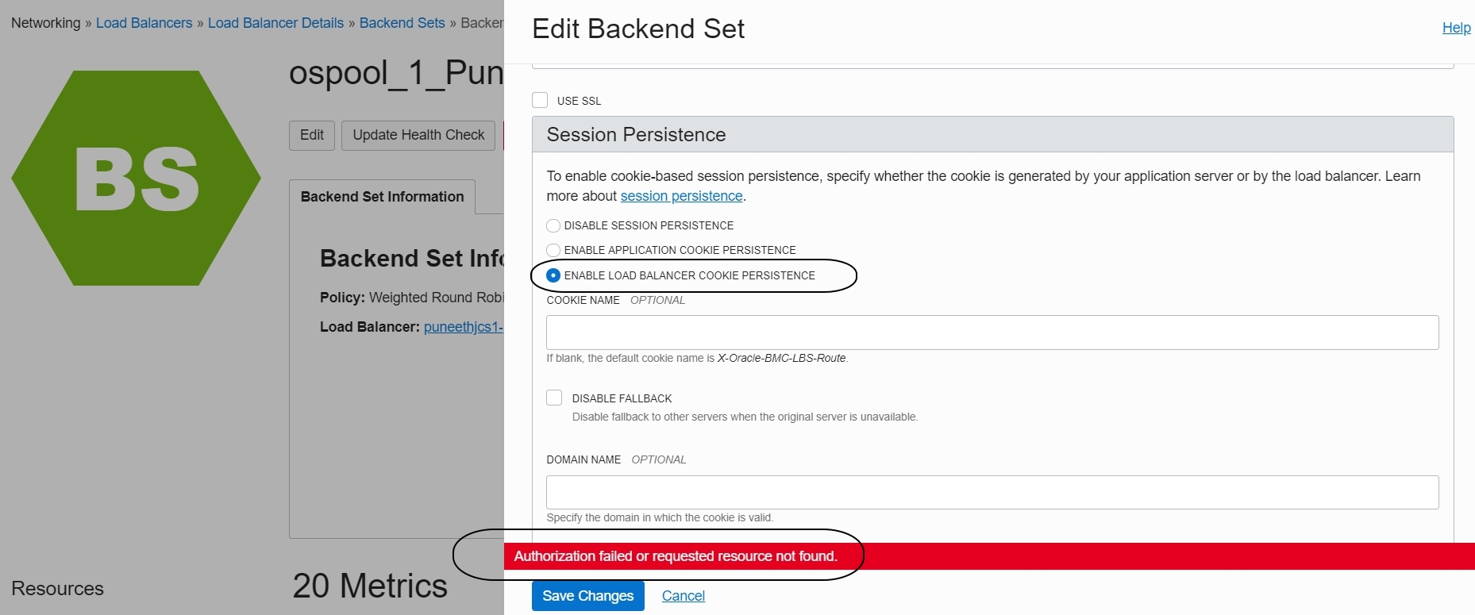
Task: Go to Load Balancers breadcrumb
Action: click(x=144, y=23)
